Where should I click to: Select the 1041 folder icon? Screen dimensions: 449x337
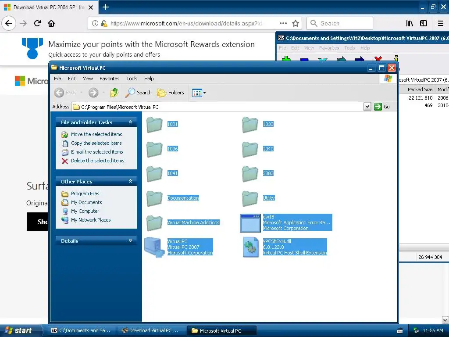pos(155,174)
